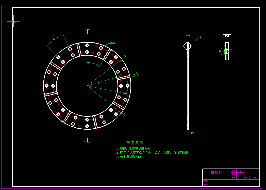This screenshot has height=190, width=266.
Task: Select the detail circle on section view
Action: point(187,46)
